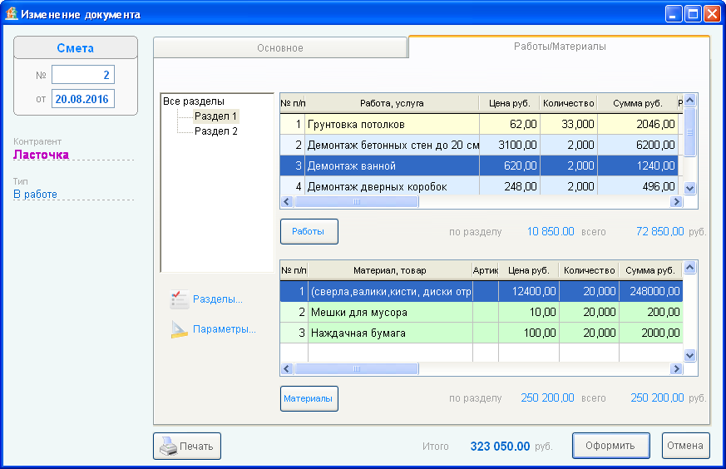This screenshot has height=469, width=726.
Task: Click left scroll arrow of works table
Action: click(287, 202)
